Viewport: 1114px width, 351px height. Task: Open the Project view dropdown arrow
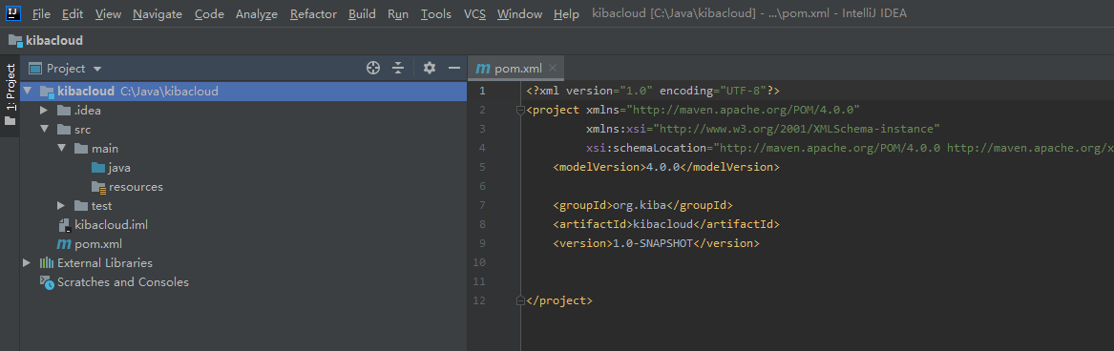click(x=97, y=69)
